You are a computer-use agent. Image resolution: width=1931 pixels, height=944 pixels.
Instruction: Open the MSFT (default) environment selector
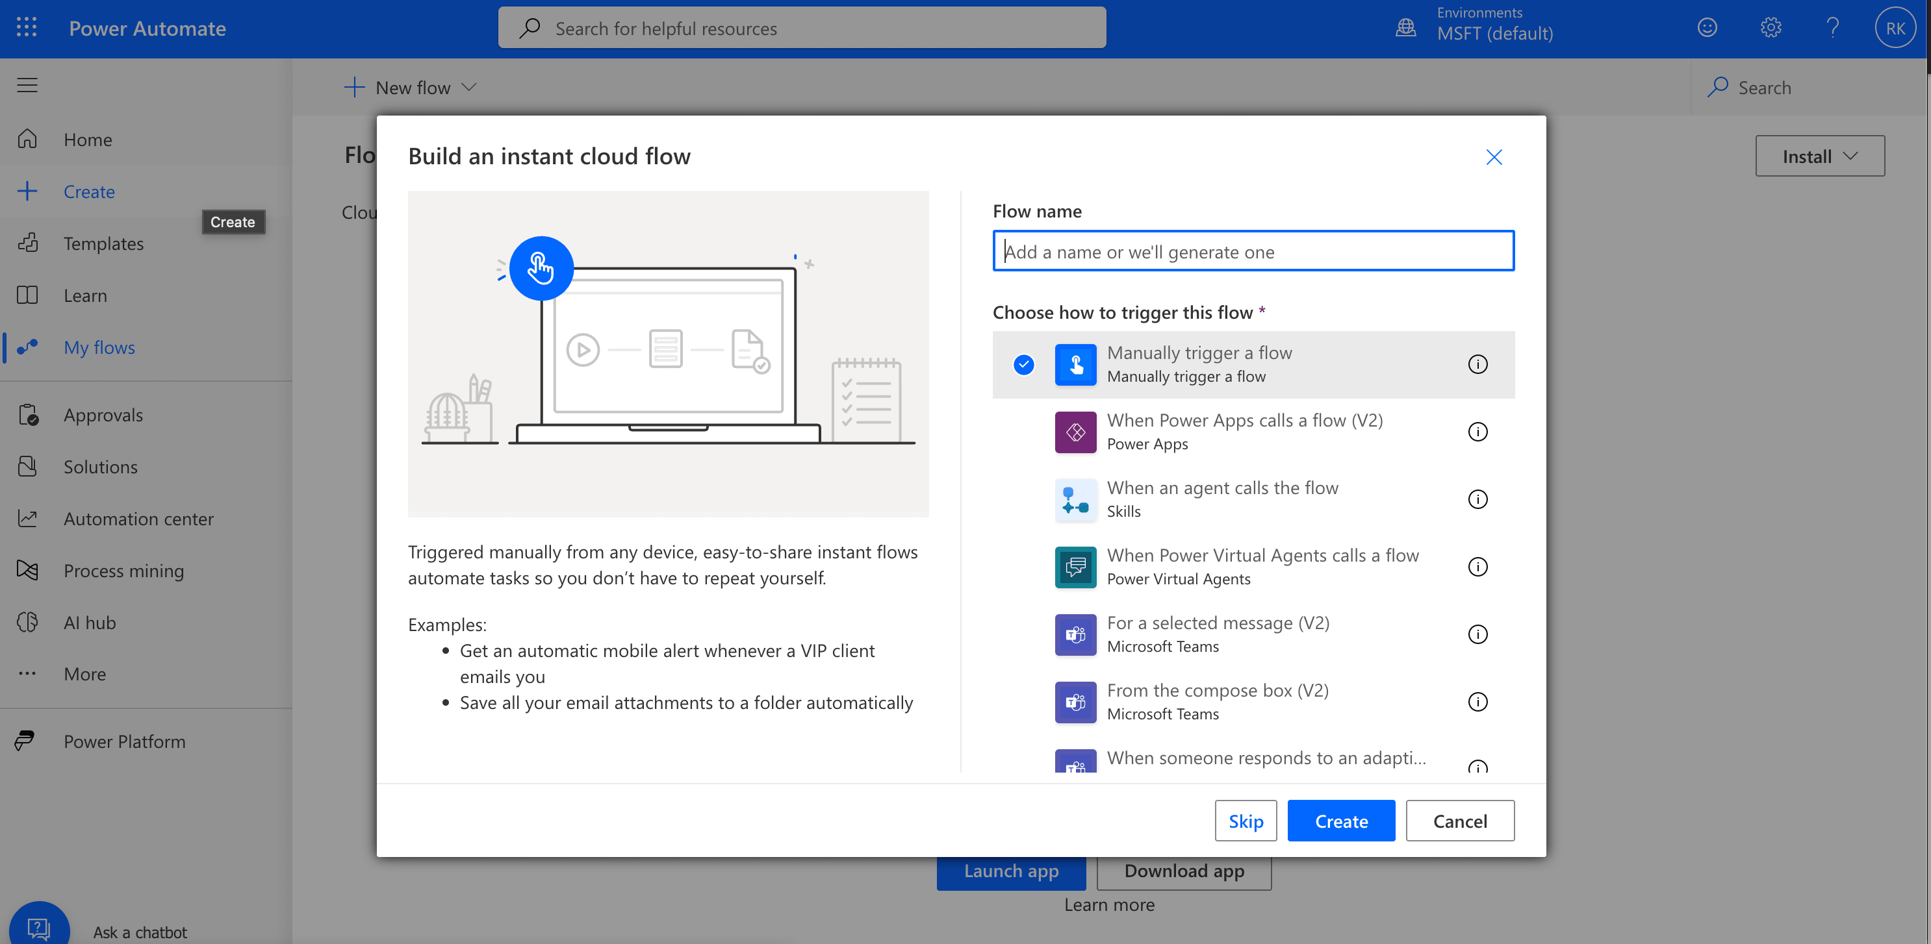click(x=1494, y=33)
